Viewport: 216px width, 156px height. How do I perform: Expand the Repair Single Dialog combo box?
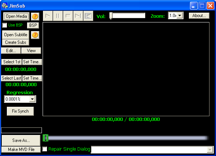(x=210, y=149)
